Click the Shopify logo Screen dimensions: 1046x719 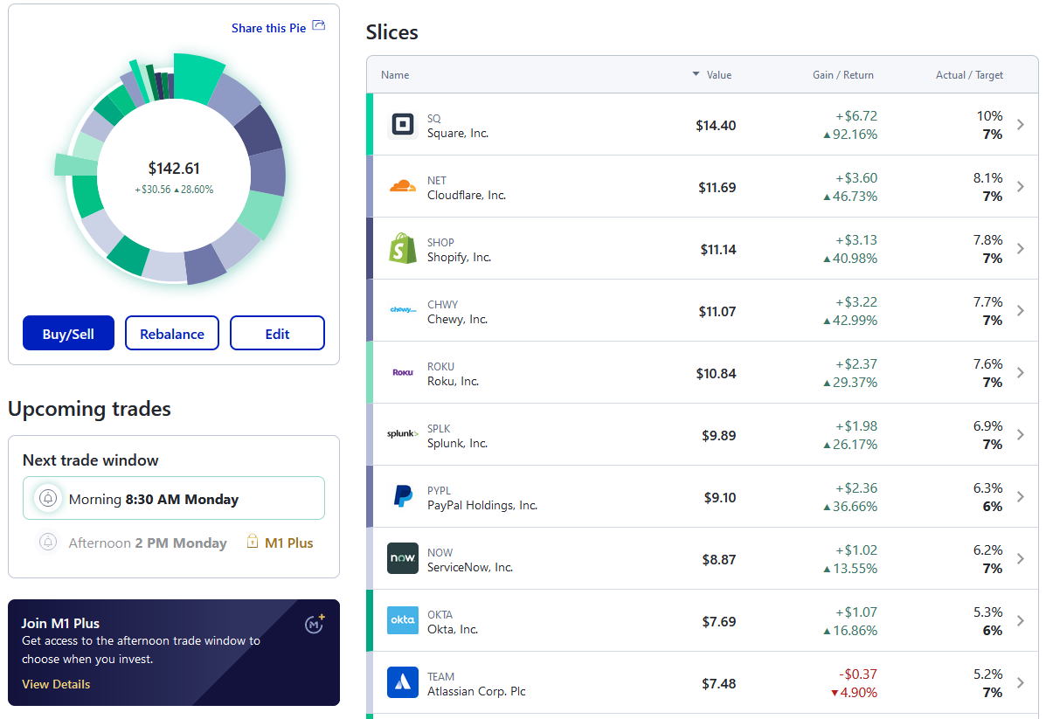coord(402,249)
